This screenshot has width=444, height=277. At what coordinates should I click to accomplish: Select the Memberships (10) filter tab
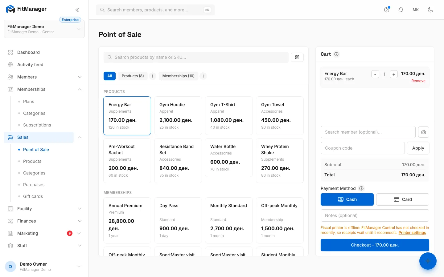tap(178, 76)
